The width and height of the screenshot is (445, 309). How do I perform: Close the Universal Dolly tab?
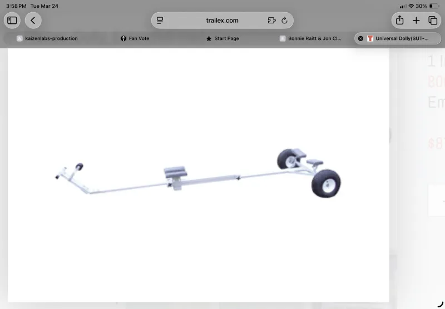click(360, 38)
